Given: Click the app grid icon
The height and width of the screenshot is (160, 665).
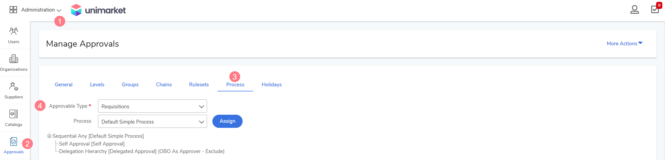Looking at the screenshot, I should pyautogui.click(x=13, y=10).
